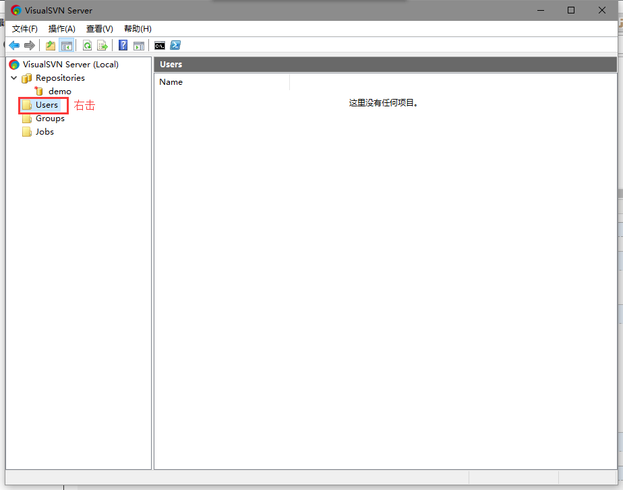Click the Up one level folder icon
The width and height of the screenshot is (623, 490).
pyautogui.click(x=51, y=46)
